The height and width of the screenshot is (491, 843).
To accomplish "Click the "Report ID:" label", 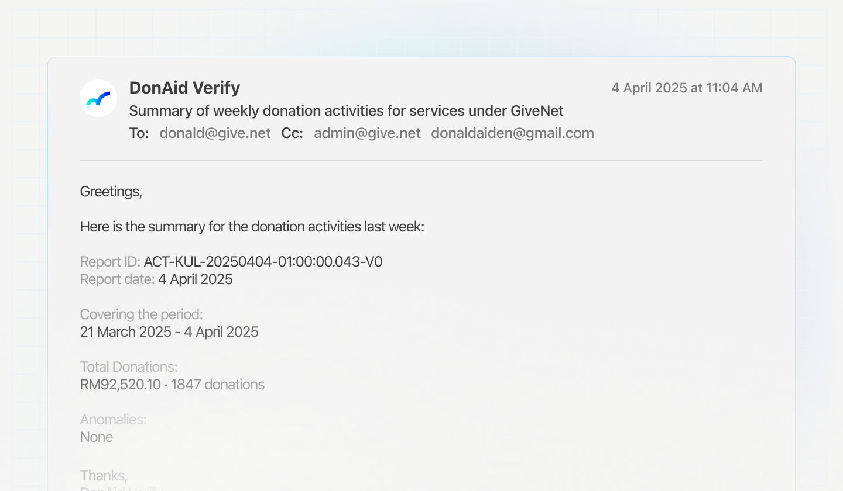I will (110, 262).
